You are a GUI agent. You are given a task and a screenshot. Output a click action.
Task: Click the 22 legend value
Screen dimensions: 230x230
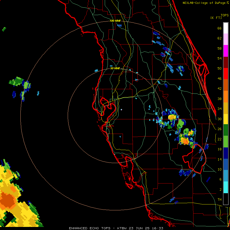(x=220, y=139)
